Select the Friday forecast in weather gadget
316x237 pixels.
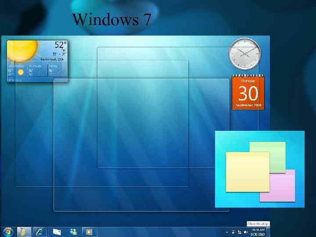coord(57,70)
